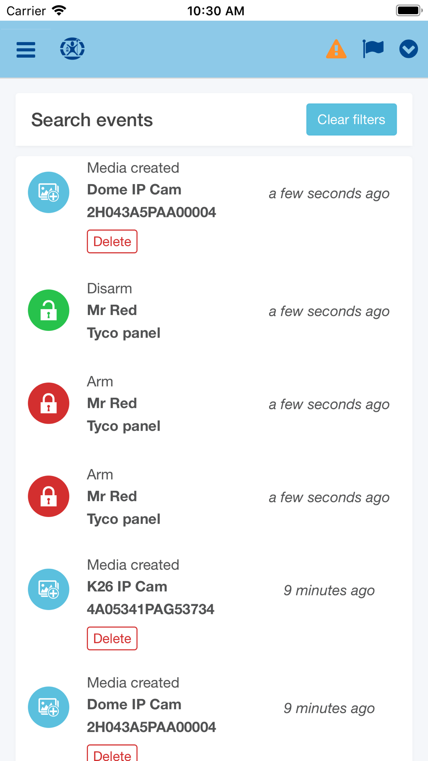Delete the K26 IP Cam media event
The image size is (428, 761).
[112, 639]
